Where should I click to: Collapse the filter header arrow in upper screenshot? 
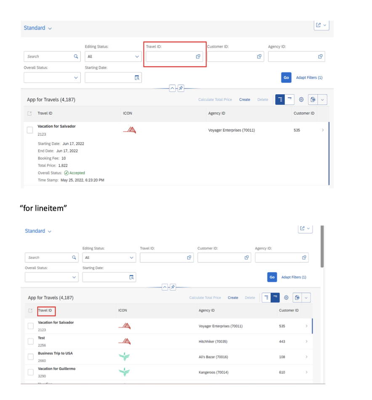173,88
